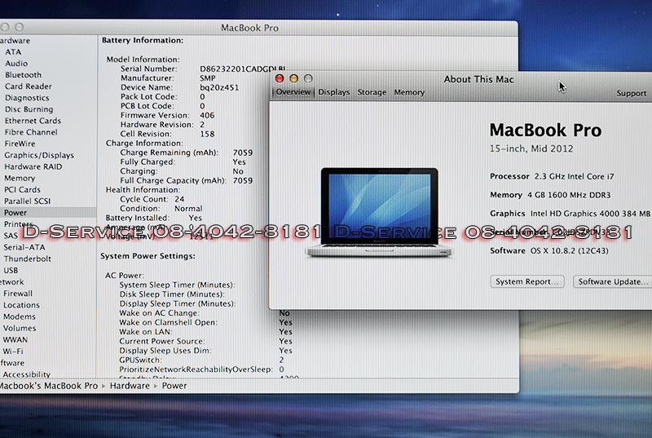
Task: Close the About This Mac window
Action: click(280, 78)
